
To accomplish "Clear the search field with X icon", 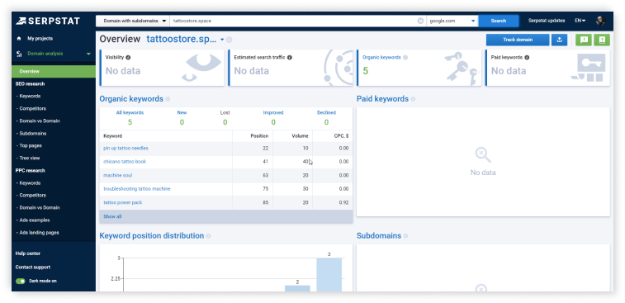I will (x=420, y=21).
